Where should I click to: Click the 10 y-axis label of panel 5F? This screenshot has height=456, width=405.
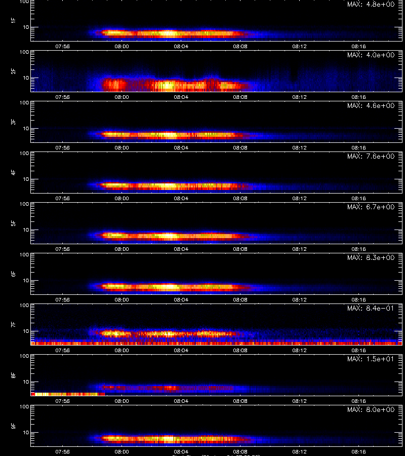click(x=26, y=230)
